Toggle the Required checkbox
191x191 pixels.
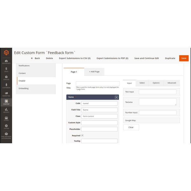pyautogui.click(x=82, y=135)
